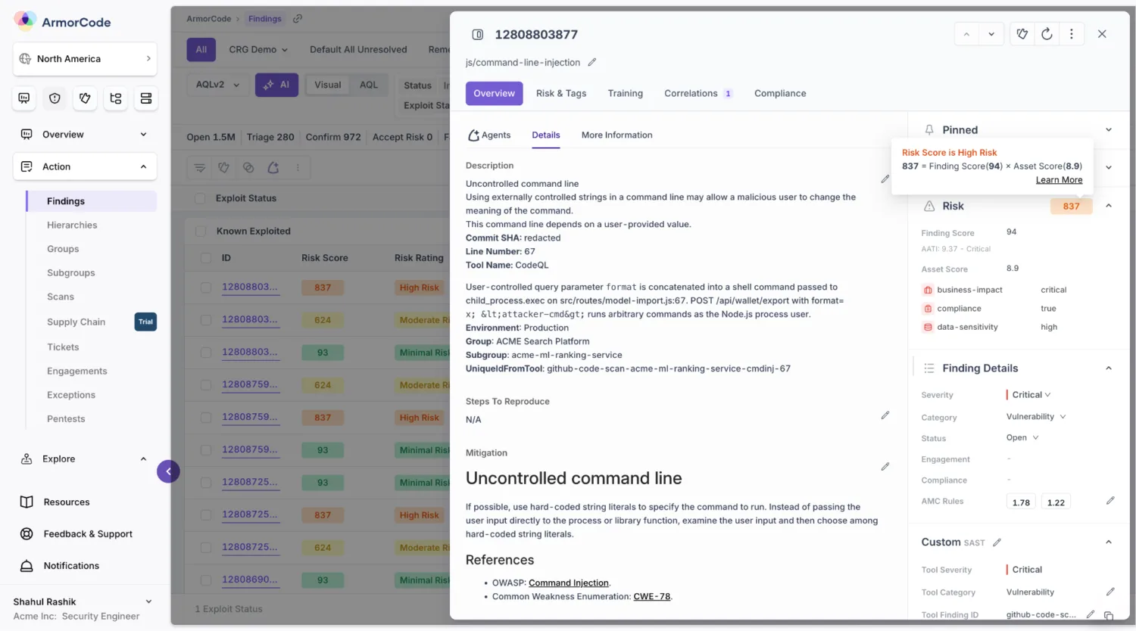The height and width of the screenshot is (631, 1136).
Task: Click the shield alert icon in sidebar
Action: pyautogui.click(x=55, y=98)
